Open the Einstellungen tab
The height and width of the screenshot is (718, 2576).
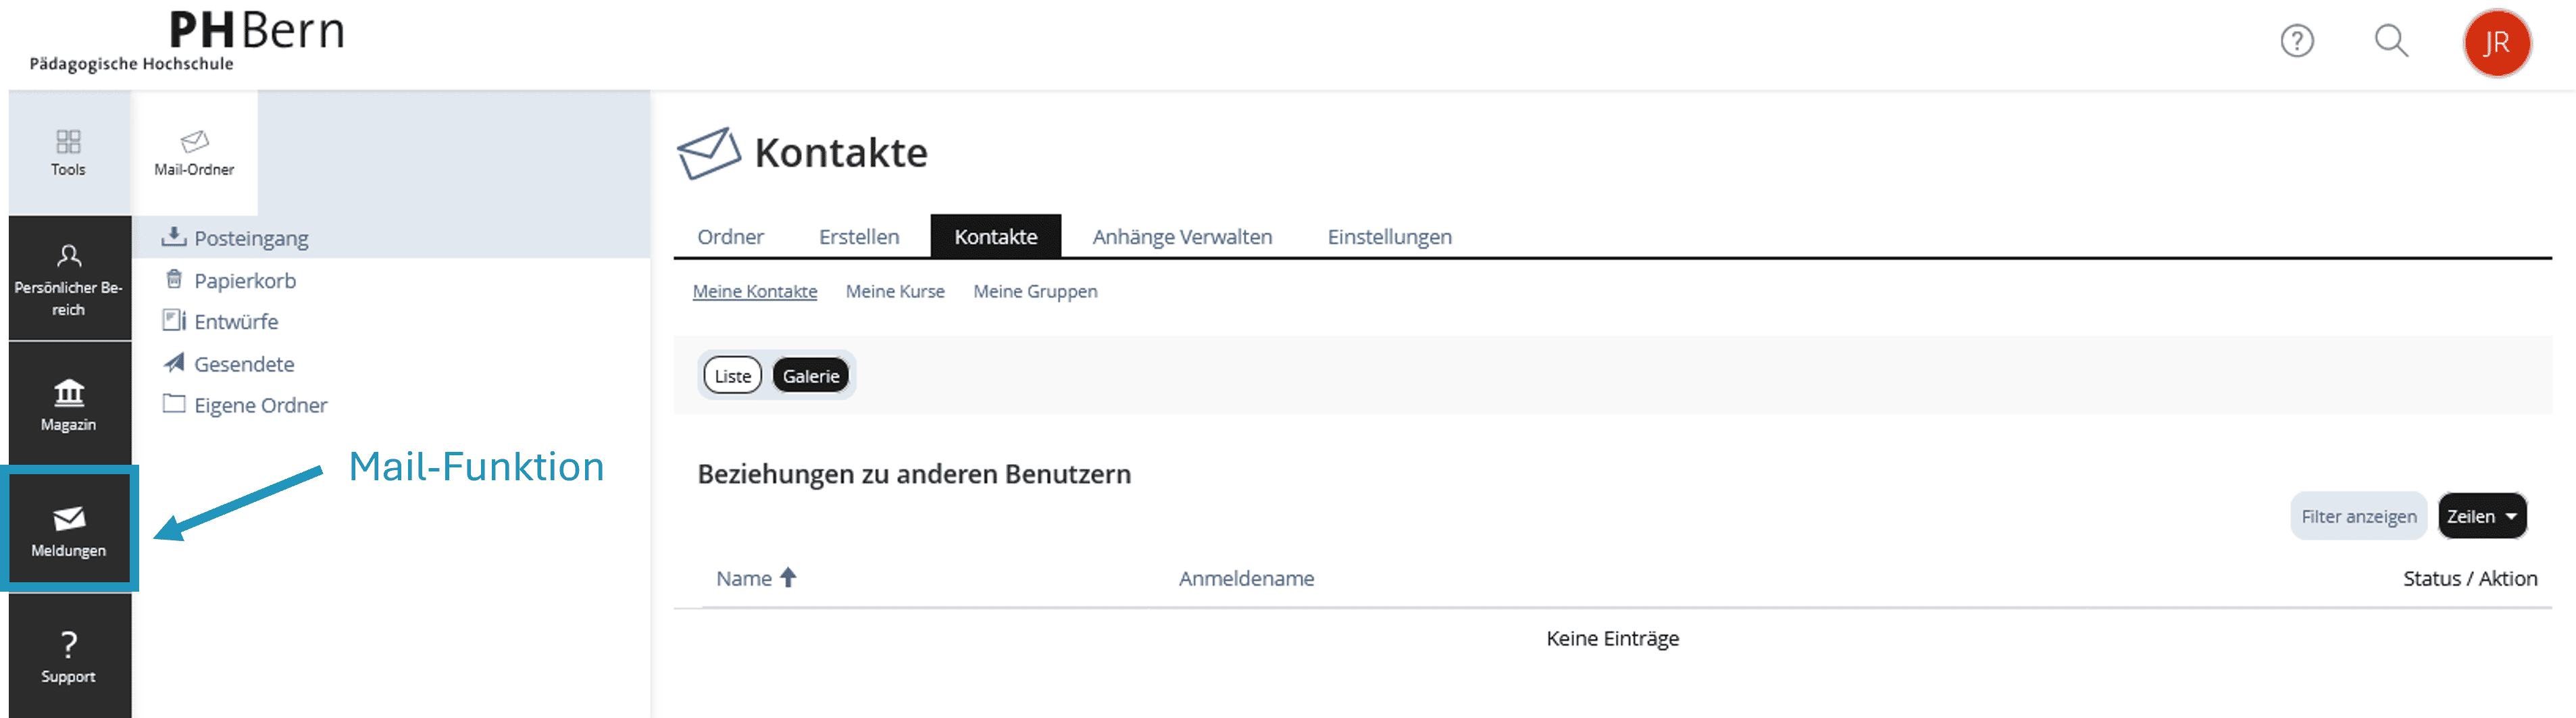click(x=1389, y=236)
